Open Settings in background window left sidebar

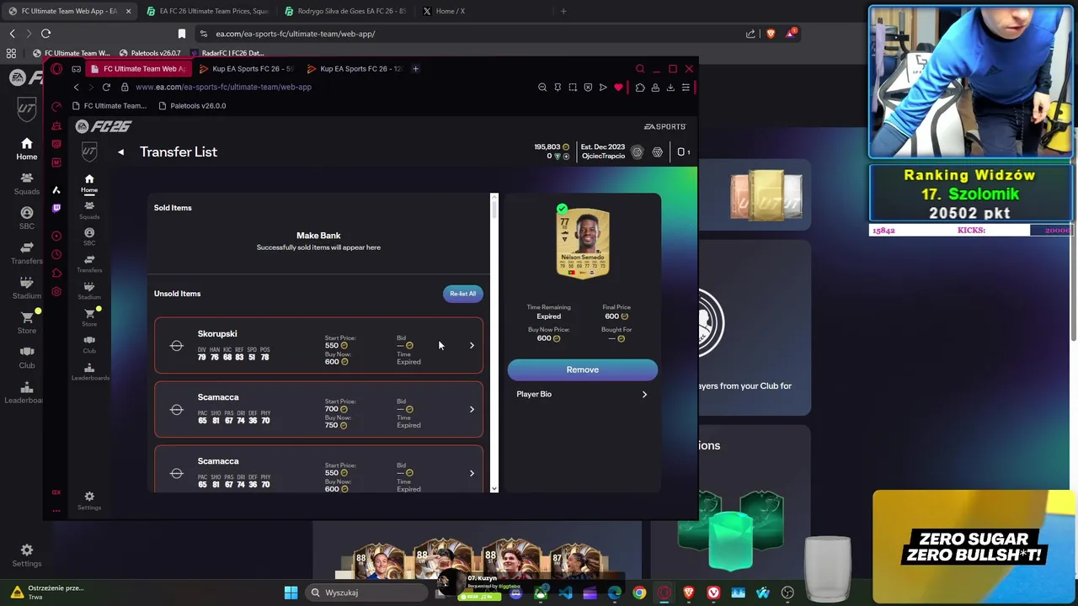pos(26,555)
